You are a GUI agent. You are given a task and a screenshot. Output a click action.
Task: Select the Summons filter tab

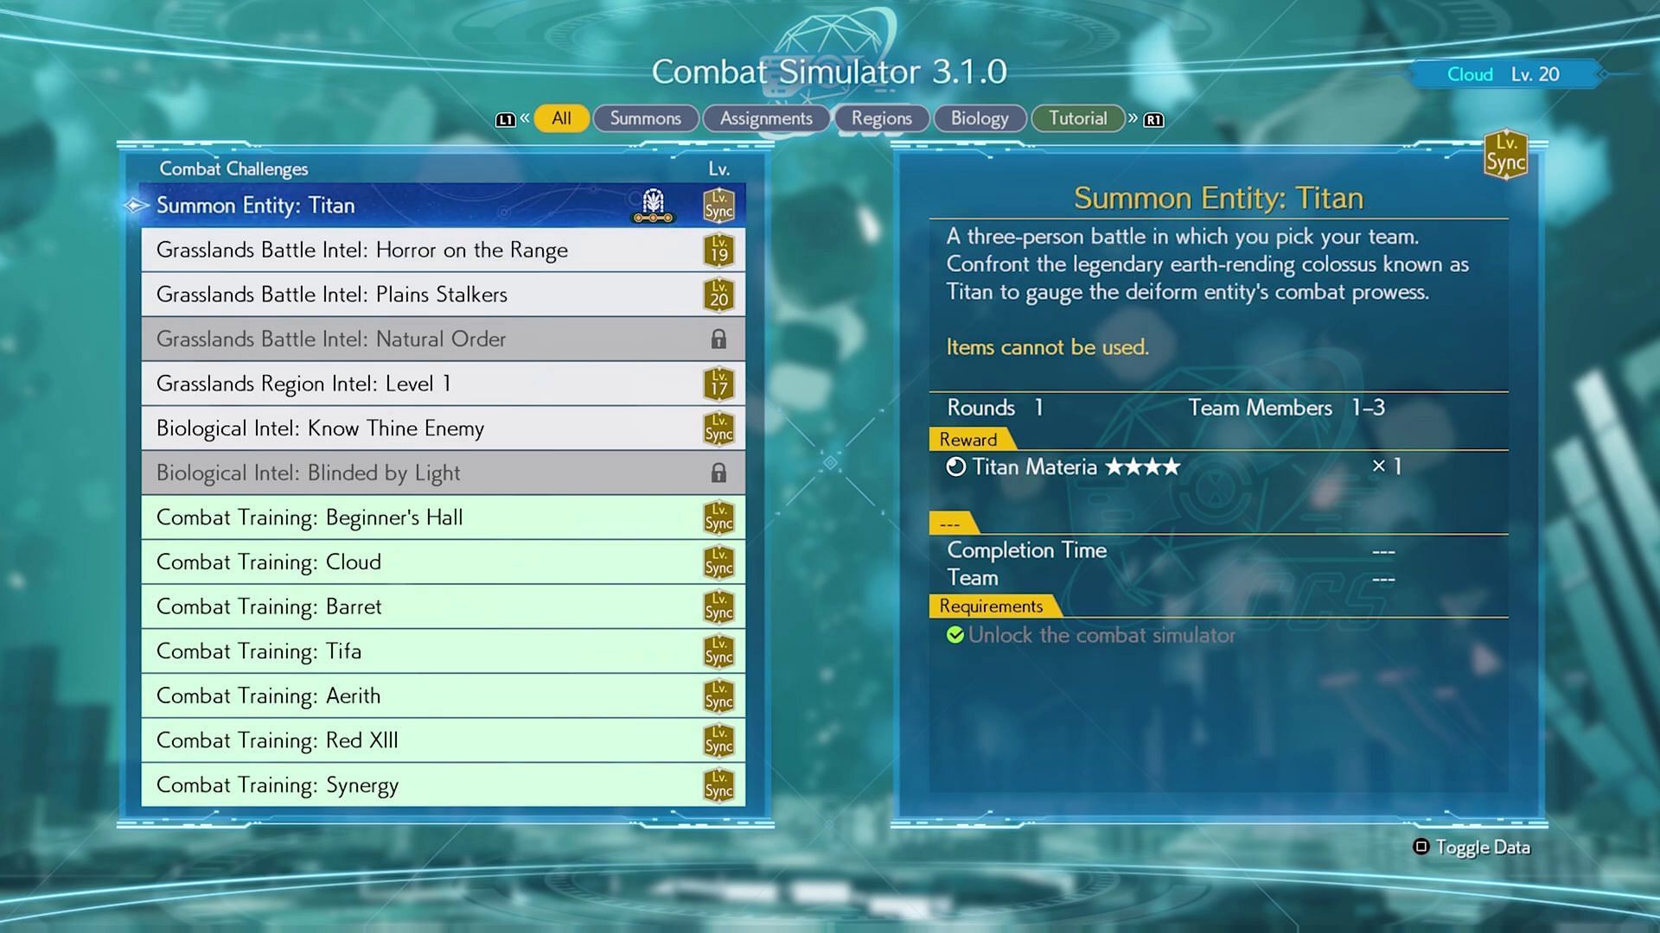coord(645,117)
